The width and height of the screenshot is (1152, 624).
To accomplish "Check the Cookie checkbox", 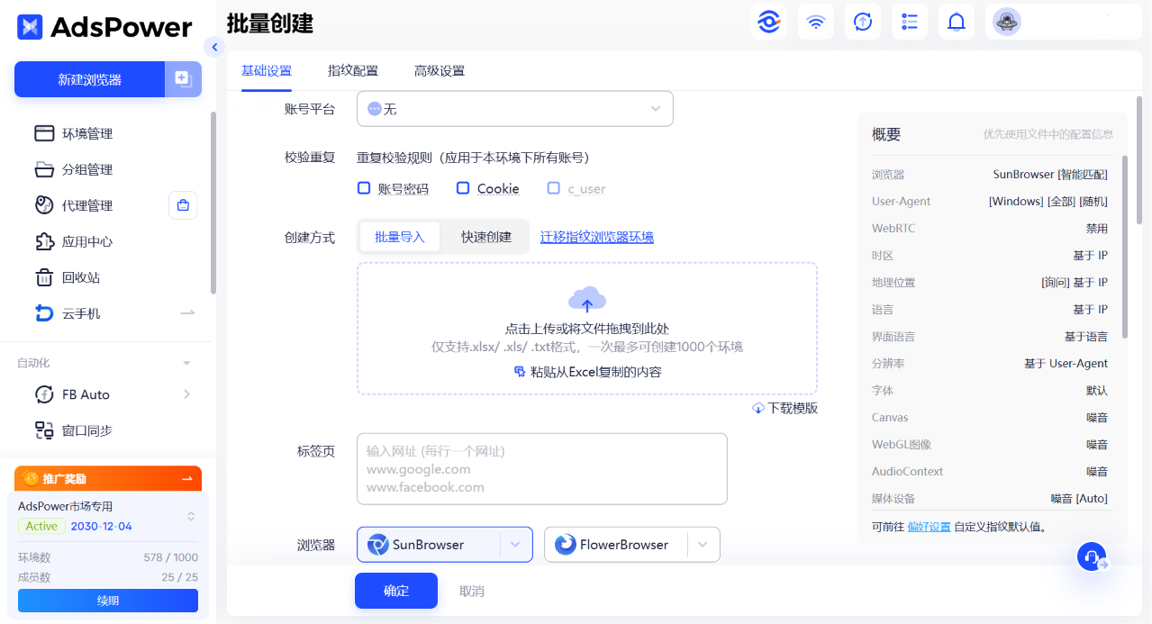I will point(463,188).
